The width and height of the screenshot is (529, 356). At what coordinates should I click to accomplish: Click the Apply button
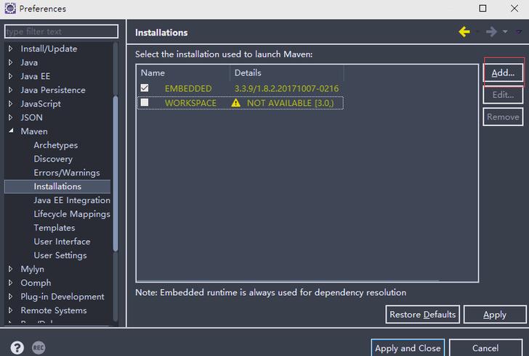click(495, 314)
